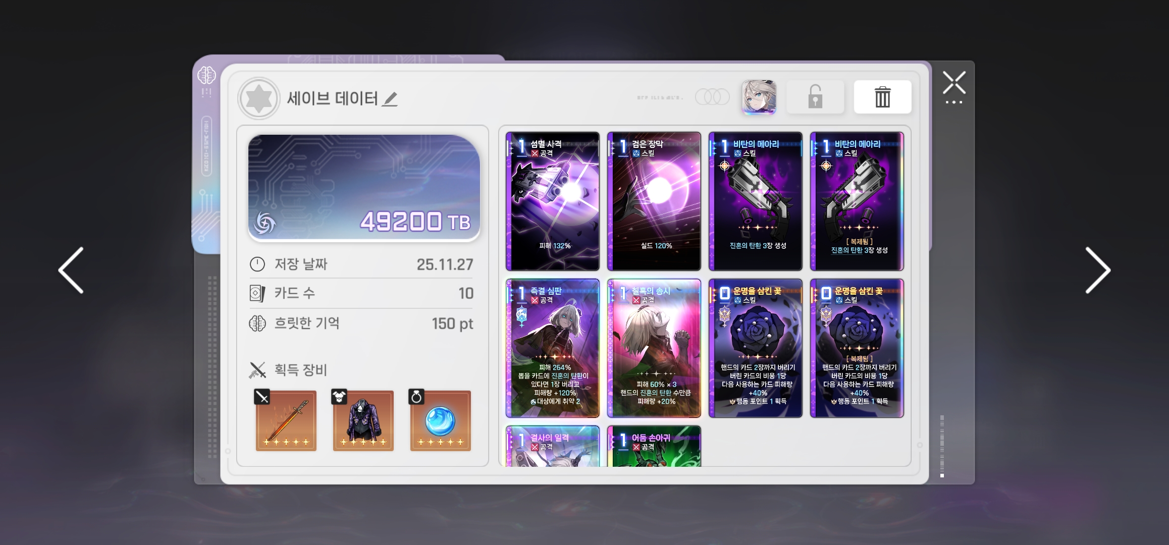The image size is (1169, 545).
Task: Click the pencil icon to rename 세이브 데이터
Action: 390,99
